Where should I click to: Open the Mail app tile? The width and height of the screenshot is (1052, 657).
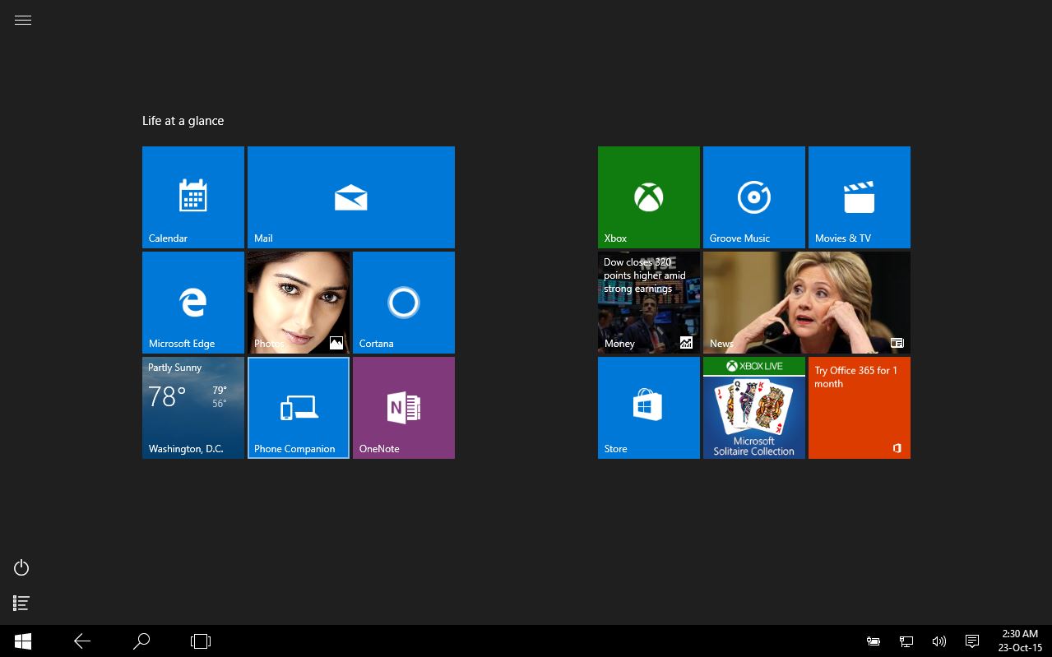(350, 197)
